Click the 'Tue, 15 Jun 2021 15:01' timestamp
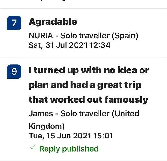 (71, 136)
